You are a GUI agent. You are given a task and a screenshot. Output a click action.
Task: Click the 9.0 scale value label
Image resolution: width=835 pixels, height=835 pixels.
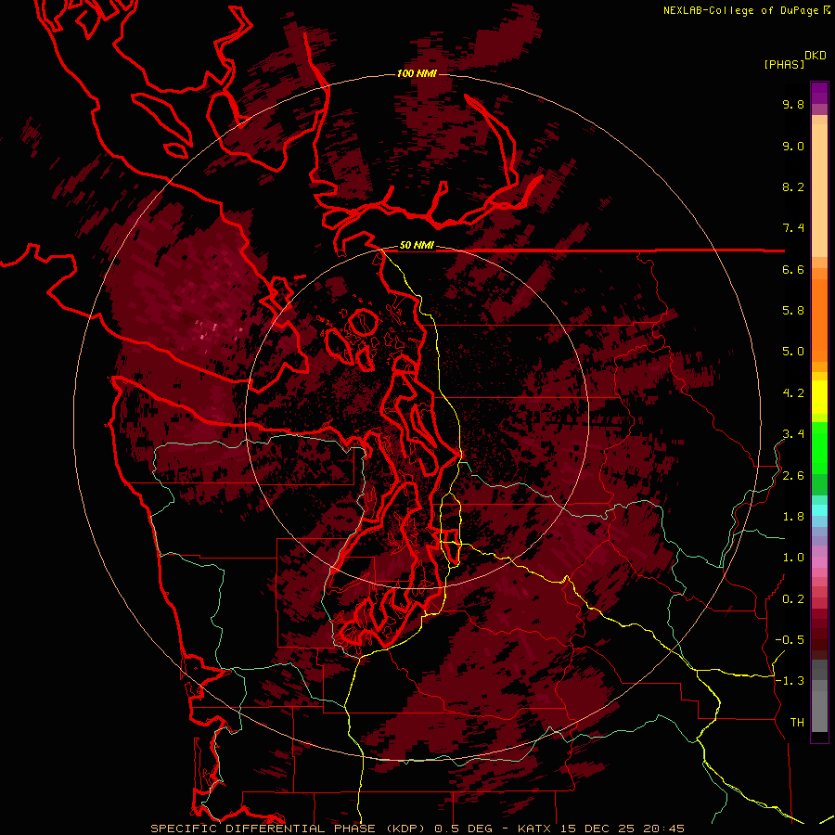click(793, 146)
